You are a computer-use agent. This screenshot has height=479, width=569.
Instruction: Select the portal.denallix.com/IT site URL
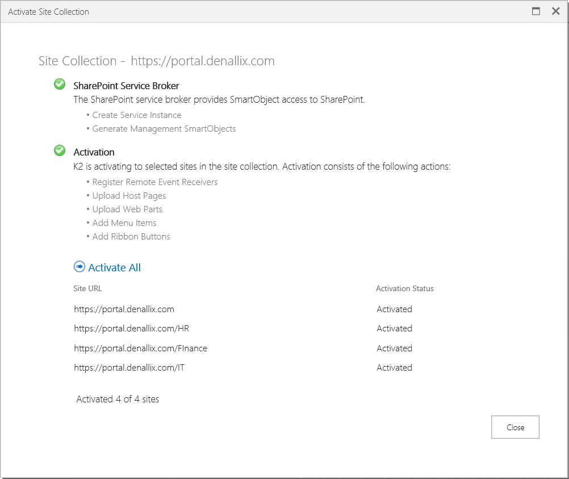[x=129, y=368]
